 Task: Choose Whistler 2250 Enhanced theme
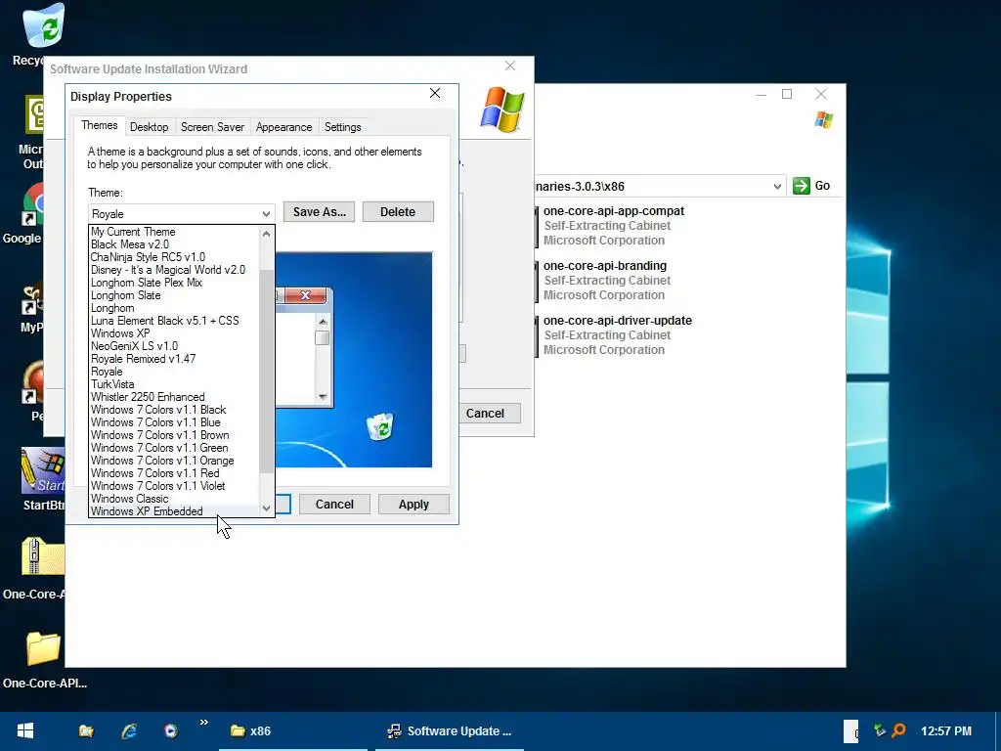coord(174,397)
